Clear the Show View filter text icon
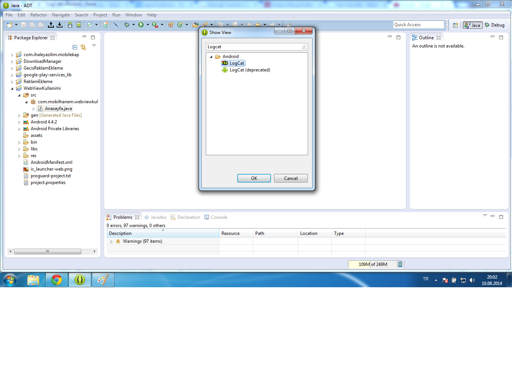The width and height of the screenshot is (512, 383). tap(304, 47)
